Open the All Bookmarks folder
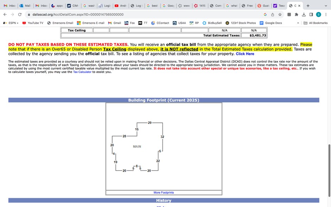The height and width of the screenshot is (207, 331). (316, 23)
